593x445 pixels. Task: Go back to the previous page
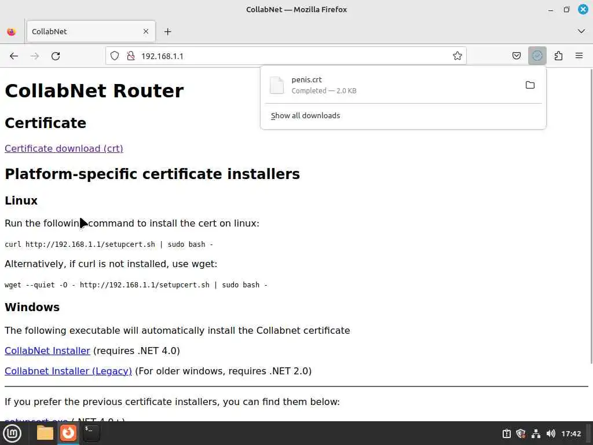[14, 56]
